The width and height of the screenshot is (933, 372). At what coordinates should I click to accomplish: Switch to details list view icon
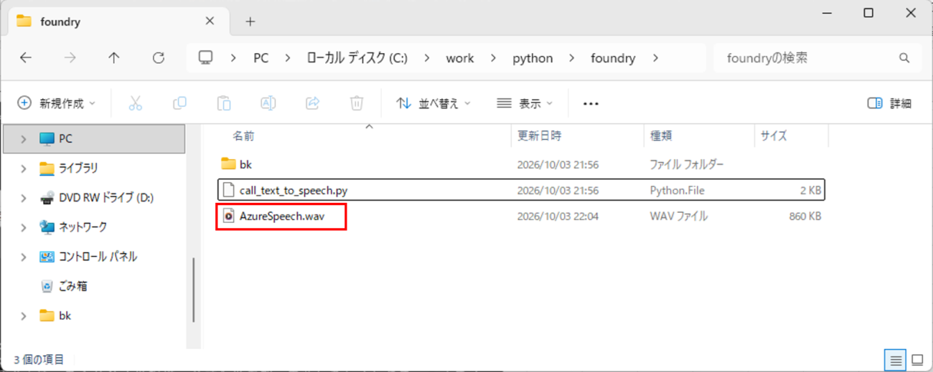895,360
